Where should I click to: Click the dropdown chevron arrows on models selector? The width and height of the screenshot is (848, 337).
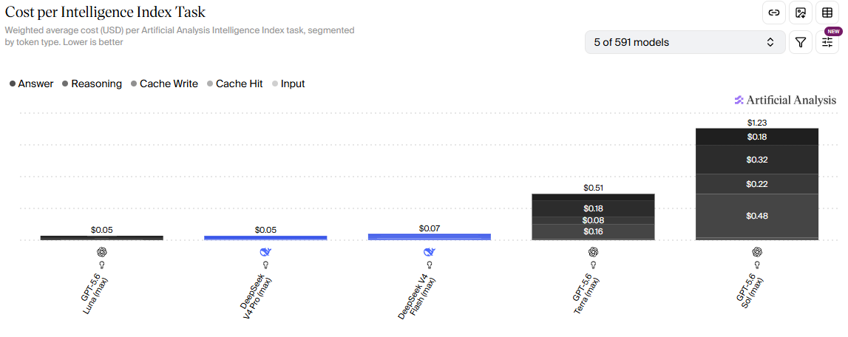(770, 42)
